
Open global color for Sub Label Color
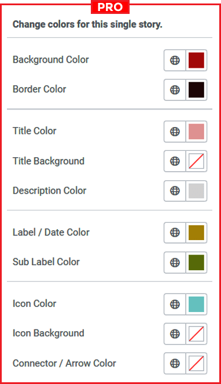175,262
